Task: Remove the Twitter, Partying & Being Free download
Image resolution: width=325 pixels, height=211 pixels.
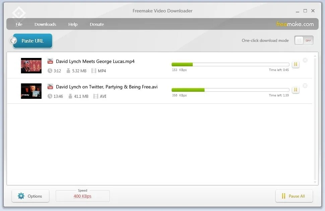Action: point(305,86)
